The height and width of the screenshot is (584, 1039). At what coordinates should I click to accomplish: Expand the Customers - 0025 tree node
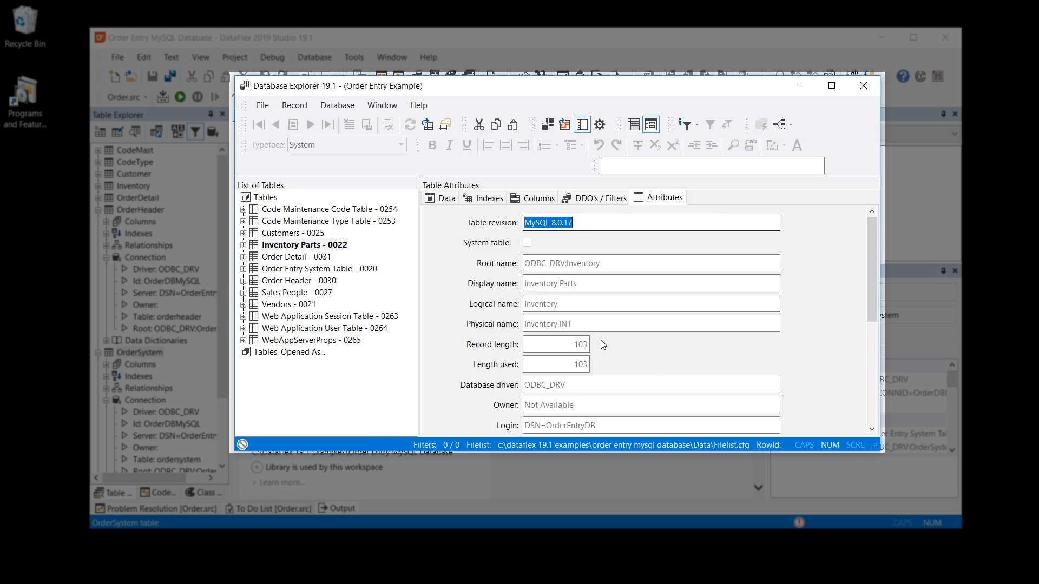click(244, 233)
